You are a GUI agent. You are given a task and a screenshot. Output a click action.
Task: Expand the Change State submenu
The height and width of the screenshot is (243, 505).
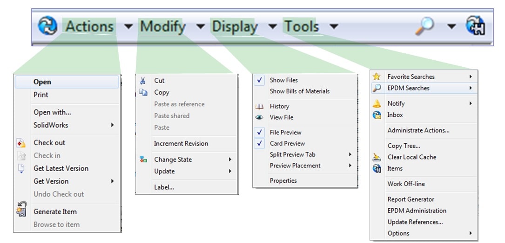point(187,160)
